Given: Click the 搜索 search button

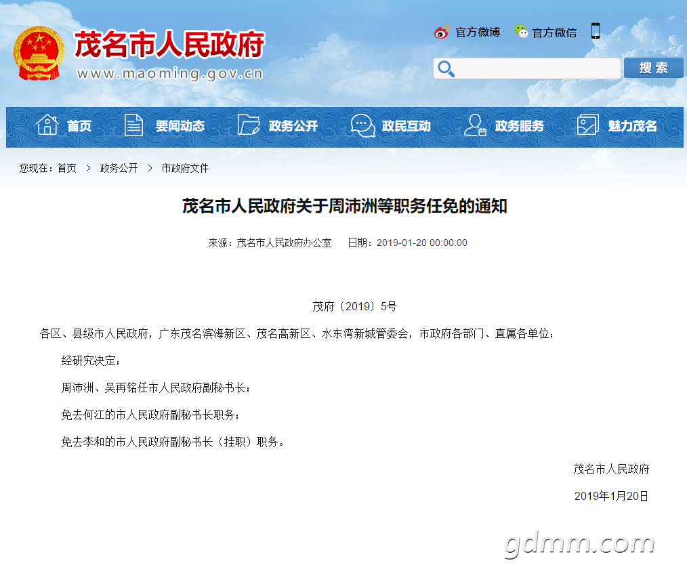Looking at the screenshot, I should (653, 68).
